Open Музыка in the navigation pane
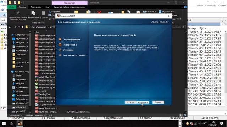The height and width of the screenshot is (127, 227). 18,91
